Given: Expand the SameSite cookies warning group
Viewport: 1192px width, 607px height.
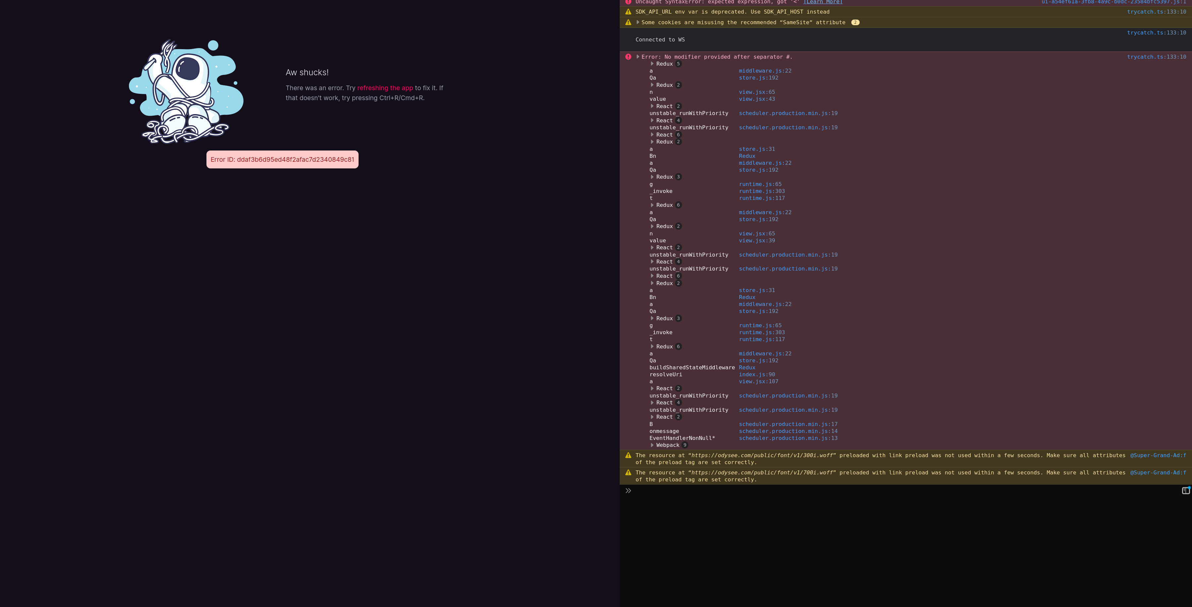Looking at the screenshot, I should (638, 22).
